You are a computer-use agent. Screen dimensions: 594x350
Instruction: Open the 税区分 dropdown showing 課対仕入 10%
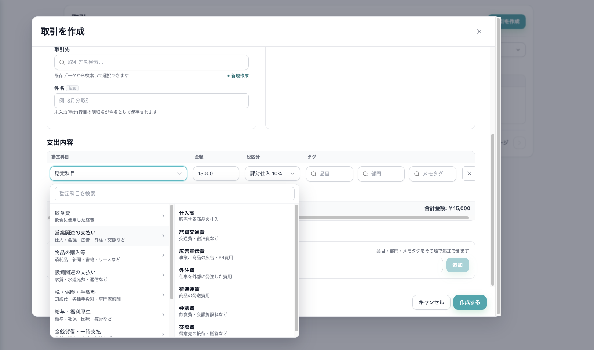tap(272, 174)
